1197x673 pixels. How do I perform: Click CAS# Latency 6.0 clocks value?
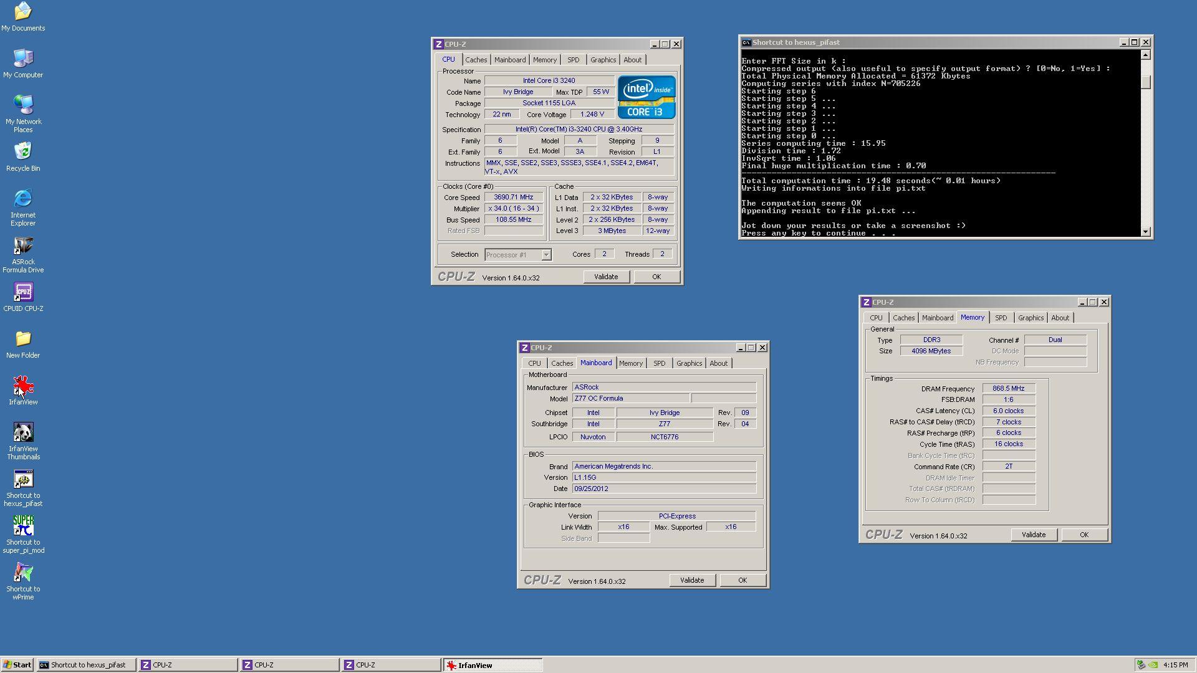click(x=1009, y=411)
